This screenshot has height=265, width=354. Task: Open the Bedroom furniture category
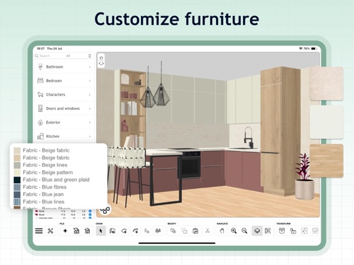[x=64, y=81]
